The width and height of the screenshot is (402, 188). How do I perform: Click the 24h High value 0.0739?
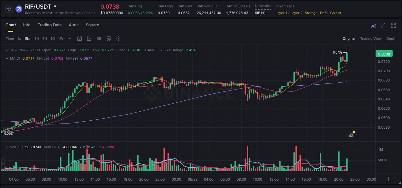(164, 13)
